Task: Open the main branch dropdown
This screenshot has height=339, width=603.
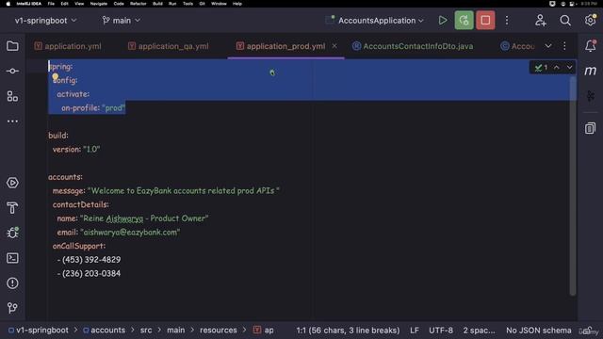Action: (122, 21)
